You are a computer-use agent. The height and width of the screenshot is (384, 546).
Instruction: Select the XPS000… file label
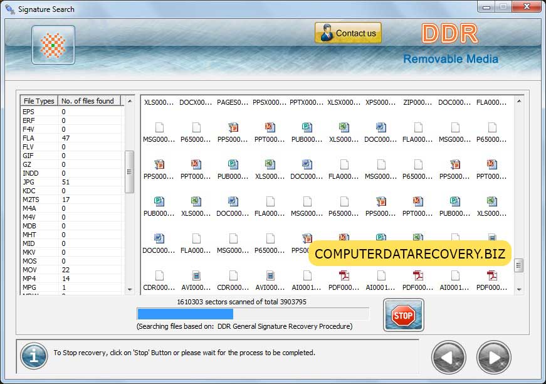point(381,102)
